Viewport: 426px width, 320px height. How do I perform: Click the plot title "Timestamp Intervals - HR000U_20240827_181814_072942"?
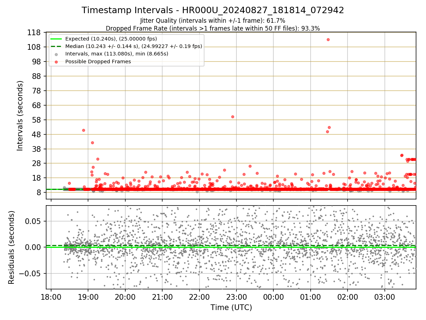point(213,10)
